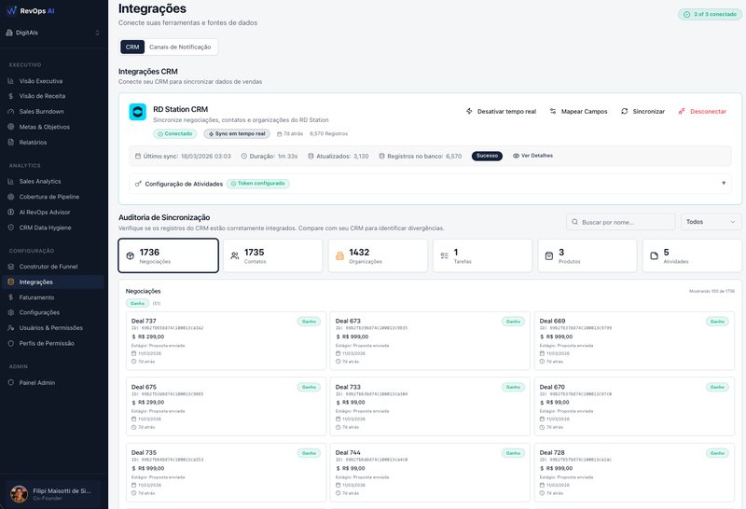Open the Deal 673 card
The height and width of the screenshot is (509, 746).
[430, 340]
